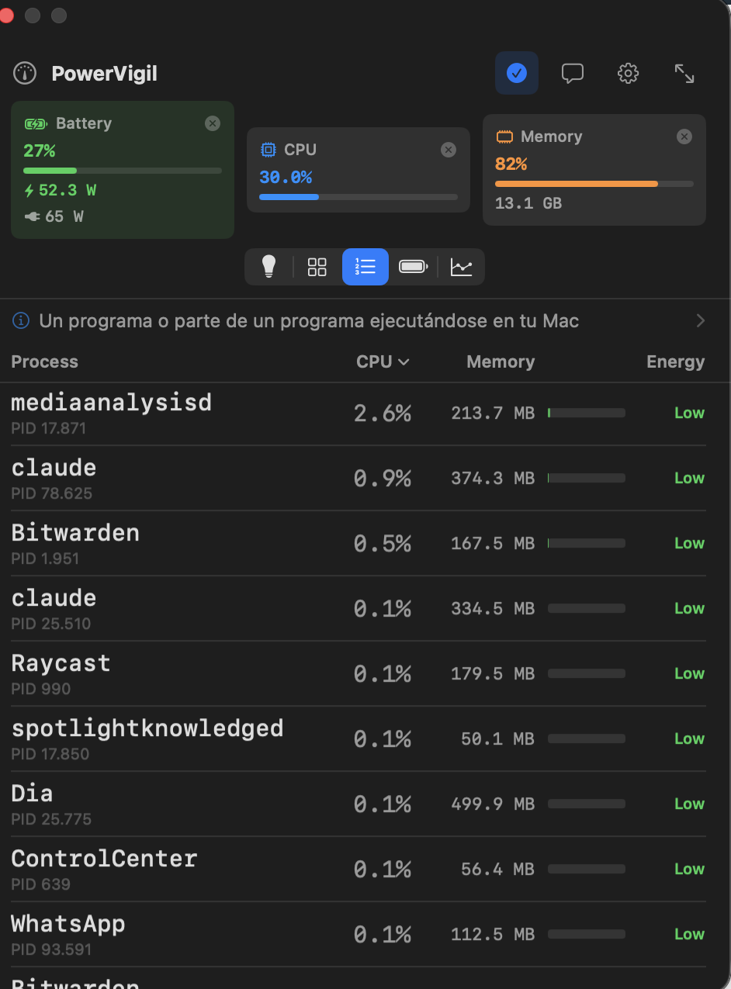Click the PowerVigil power gauge logo
The width and height of the screenshot is (731, 989).
(24, 73)
